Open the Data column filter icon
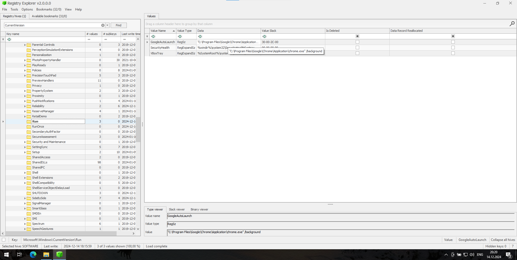 (200, 36)
